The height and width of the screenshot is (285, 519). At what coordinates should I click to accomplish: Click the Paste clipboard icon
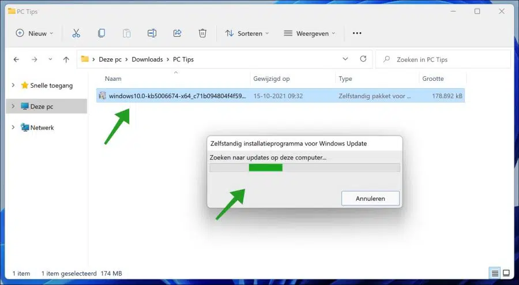pos(126,33)
